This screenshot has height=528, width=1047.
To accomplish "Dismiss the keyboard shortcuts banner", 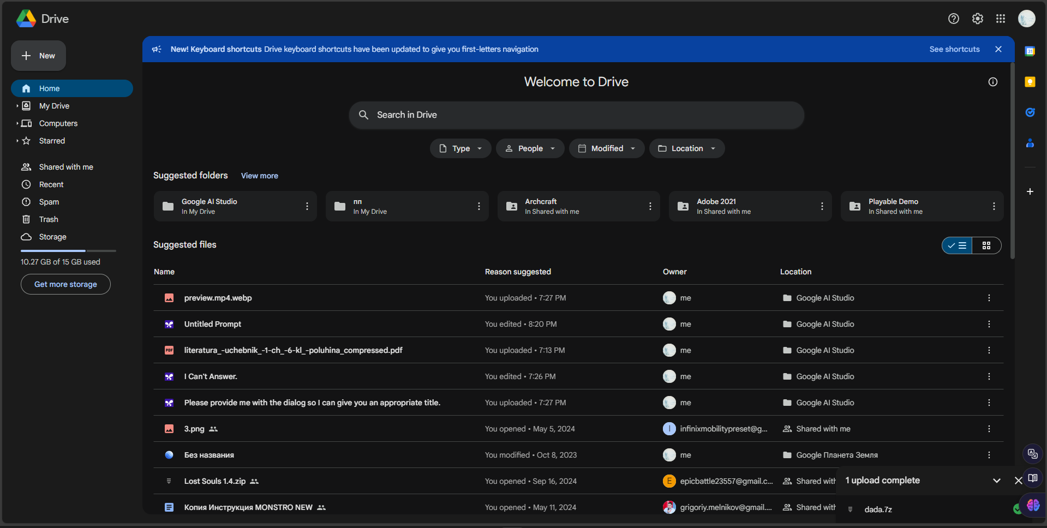I will (998, 49).
